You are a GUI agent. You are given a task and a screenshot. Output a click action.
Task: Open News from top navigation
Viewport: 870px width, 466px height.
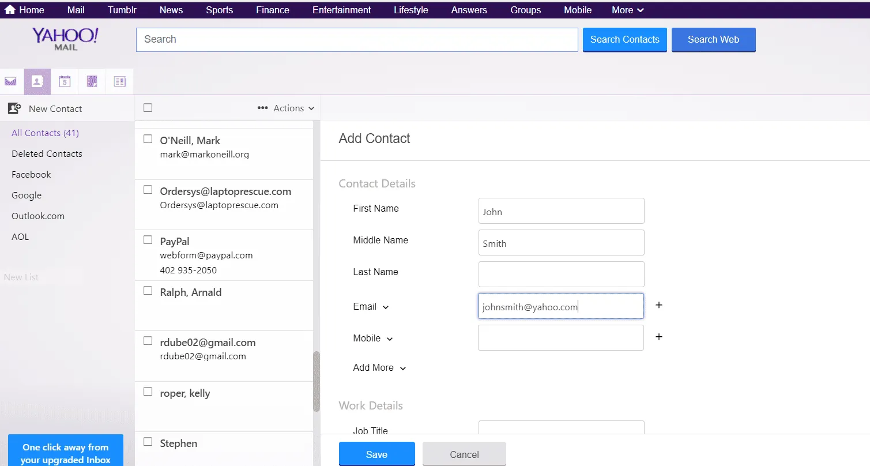(171, 10)
